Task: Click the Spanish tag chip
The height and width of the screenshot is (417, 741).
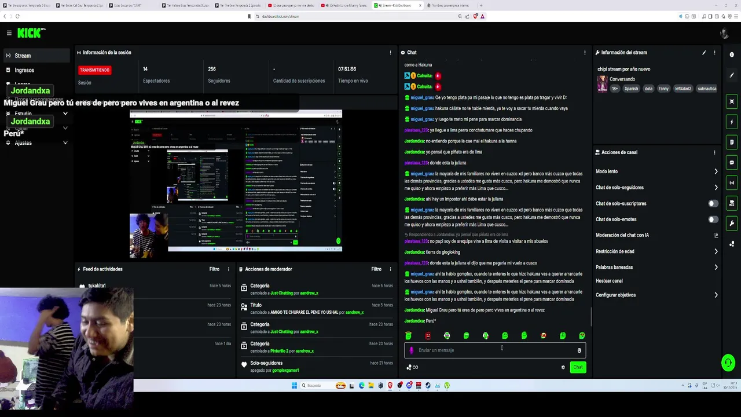Action: [631, 89]
